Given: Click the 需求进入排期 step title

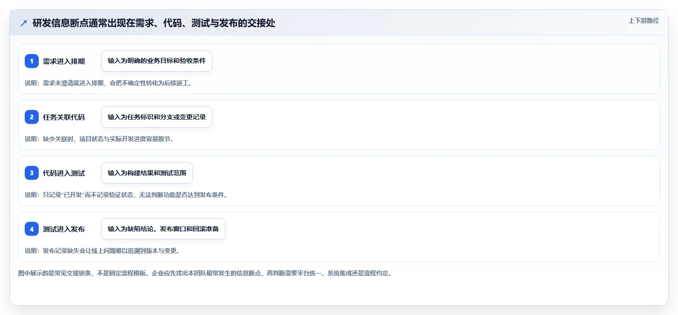Looking at the screenshot, I should pos(64,62).
